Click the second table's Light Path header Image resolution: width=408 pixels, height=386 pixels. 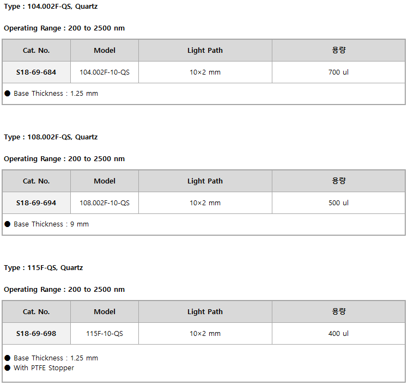tap(205, 181)
